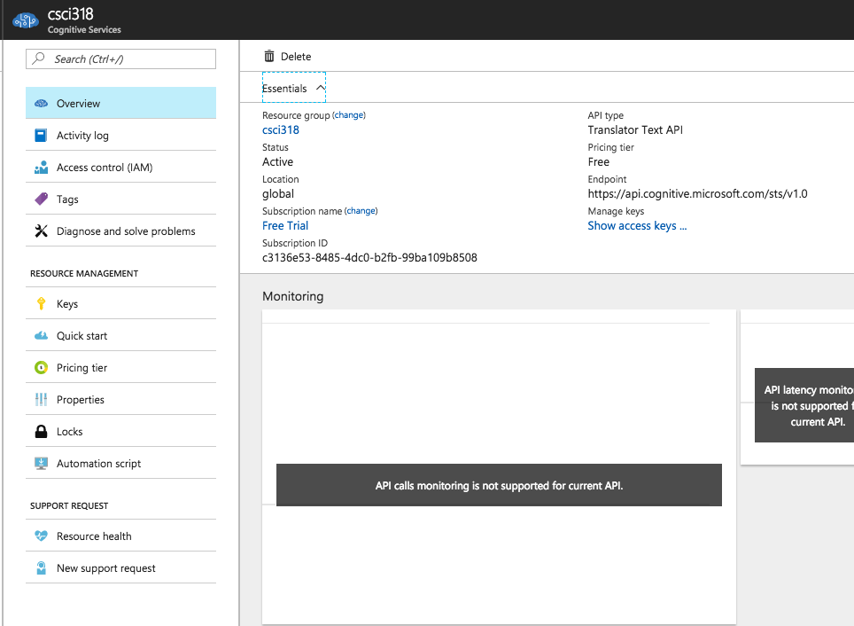Click the Activity log book icon
Screen dimensions: 854x626
[41, 136]
